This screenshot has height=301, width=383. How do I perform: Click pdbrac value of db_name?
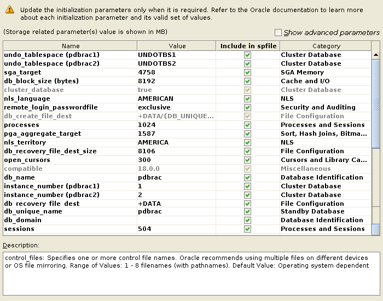tap(177, 178)
